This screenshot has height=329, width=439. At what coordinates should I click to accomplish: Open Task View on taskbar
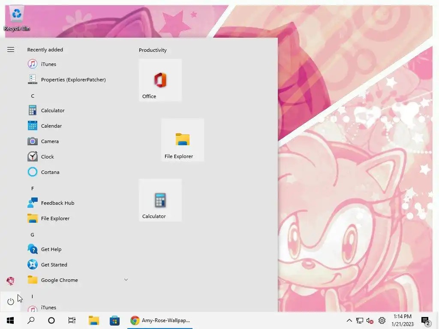pyautogui.click(x=72, y=320)
